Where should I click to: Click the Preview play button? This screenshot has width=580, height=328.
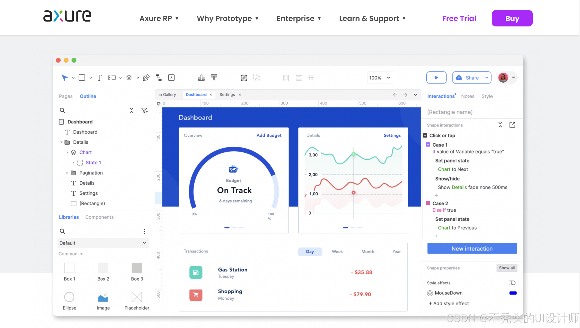(436, 78)
